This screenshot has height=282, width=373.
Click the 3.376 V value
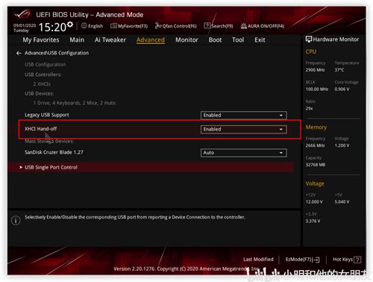pyautogui.click(x=313, y=221)
